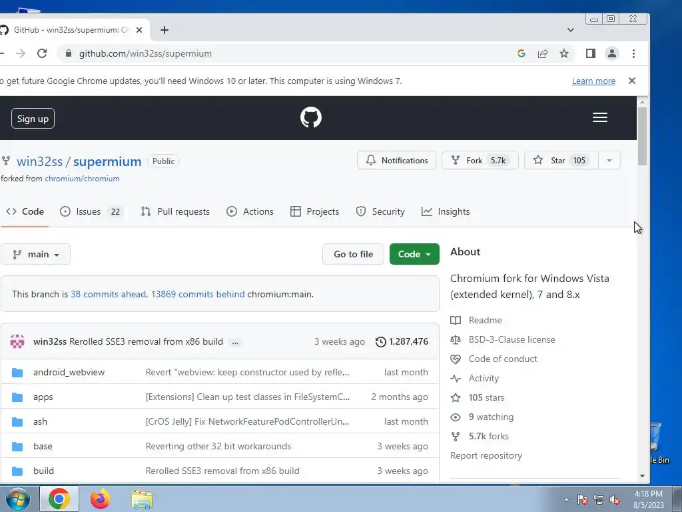The height and width of the screenshot is (512, 682).
Task: Open android_webview folder icon
Action: tap(17, 373)
